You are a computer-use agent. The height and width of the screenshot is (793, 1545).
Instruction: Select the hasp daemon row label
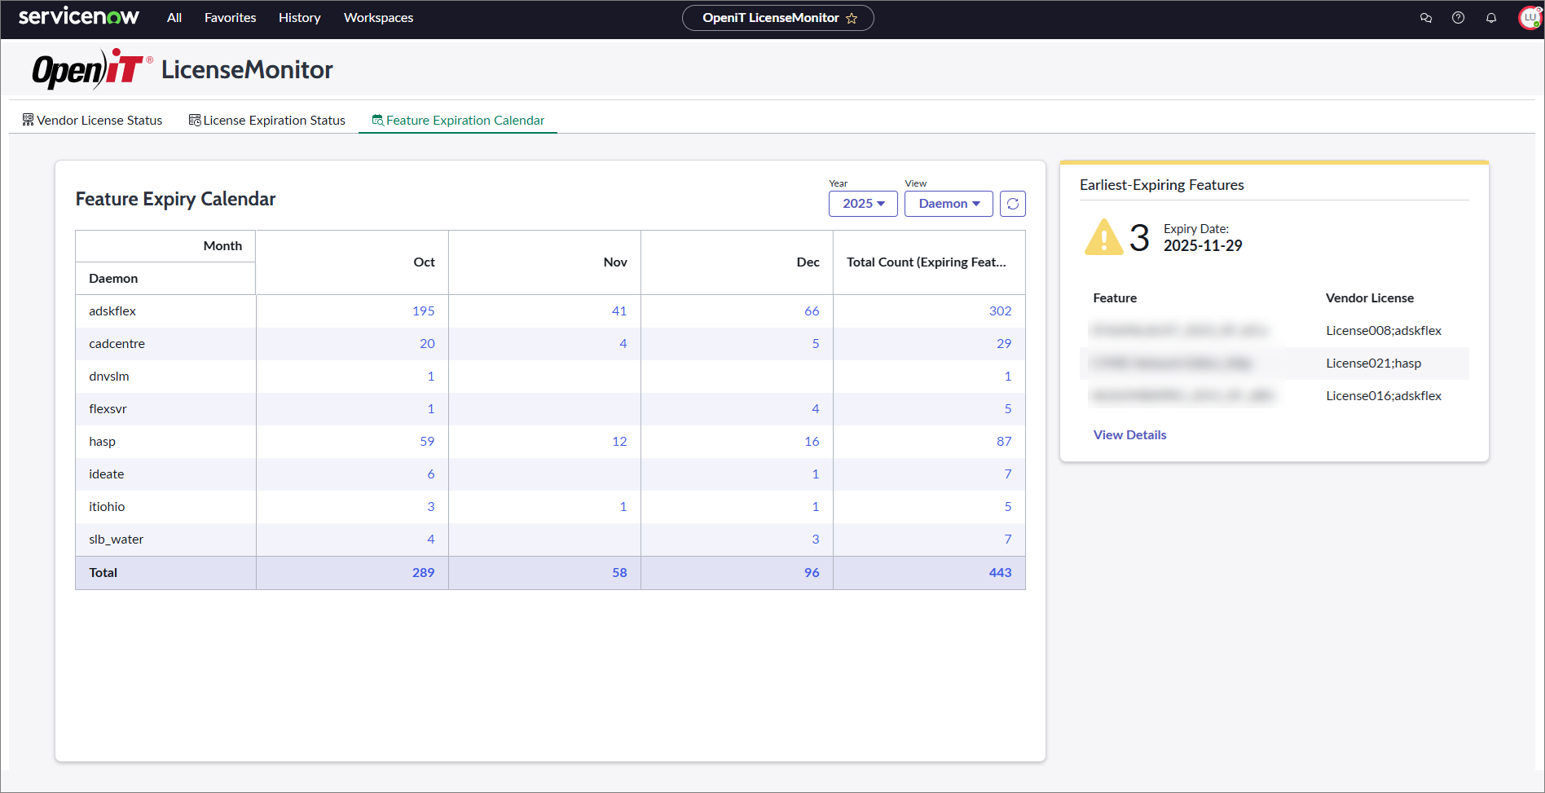pyautogui.click(x=103, y=442)
